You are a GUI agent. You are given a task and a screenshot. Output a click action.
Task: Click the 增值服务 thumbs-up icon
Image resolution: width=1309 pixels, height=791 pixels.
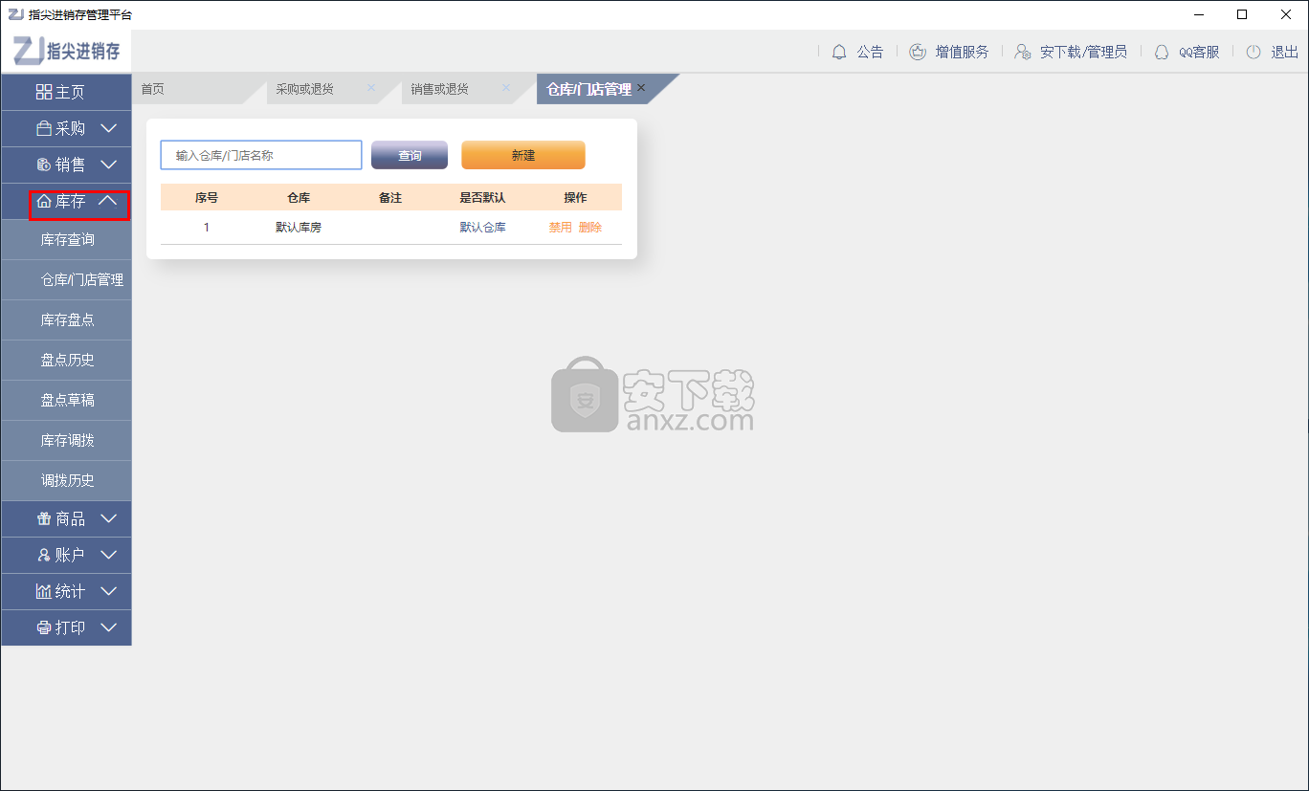click(918, 52)
